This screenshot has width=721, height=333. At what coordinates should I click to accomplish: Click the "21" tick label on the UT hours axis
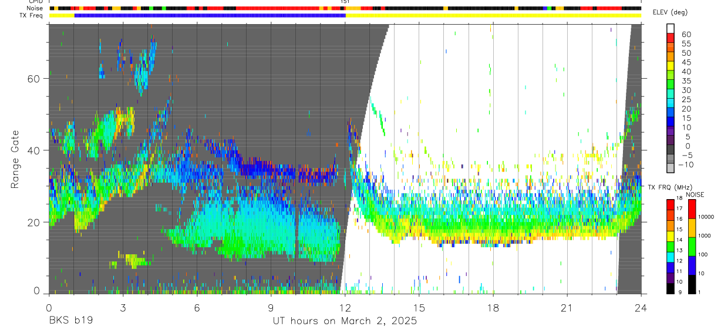click(567, 308)
